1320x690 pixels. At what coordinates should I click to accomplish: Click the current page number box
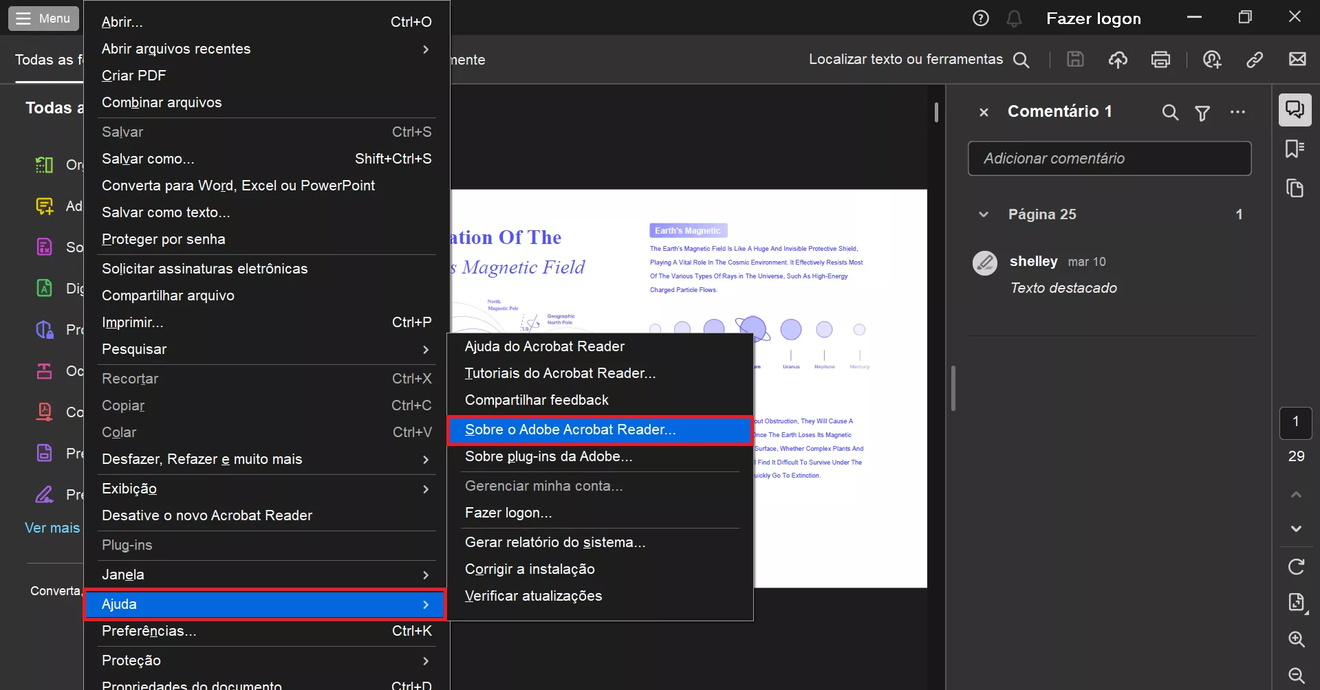coord(1295,423)
